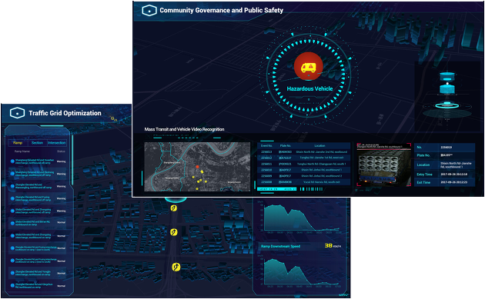Click the red event dot on satellite map
The height and width of the screenshot is (299, 485).
click(197, 167)
